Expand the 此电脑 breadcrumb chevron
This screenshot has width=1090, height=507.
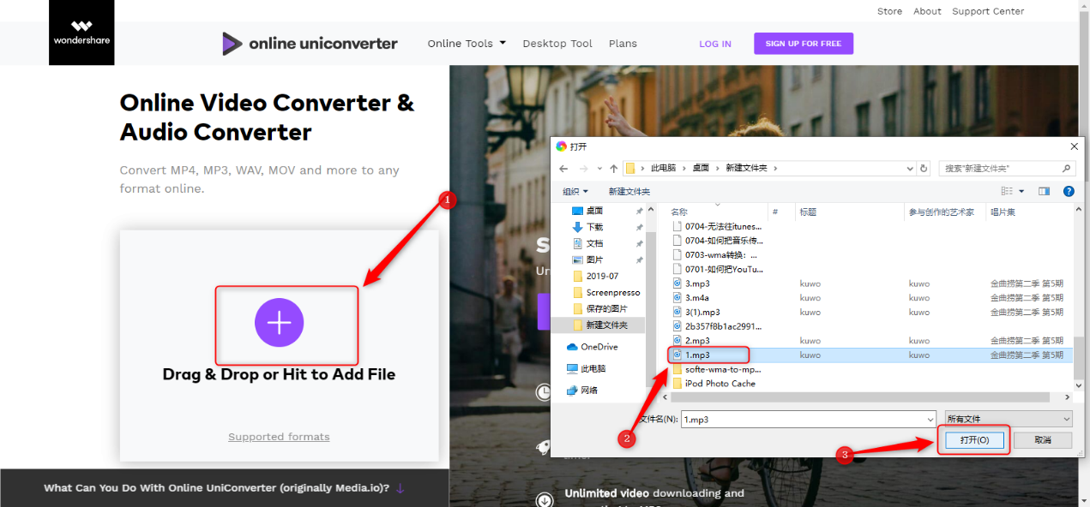[684, 169]
